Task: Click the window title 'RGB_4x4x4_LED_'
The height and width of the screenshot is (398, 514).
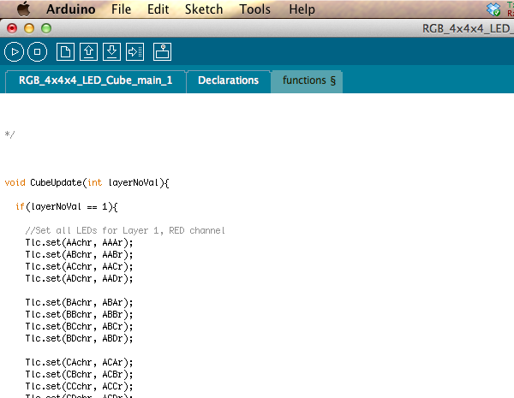Action: click(x=468, y=28)
